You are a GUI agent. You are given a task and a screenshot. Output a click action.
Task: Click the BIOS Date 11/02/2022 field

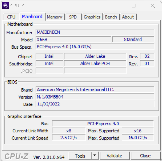pos(95,104)
